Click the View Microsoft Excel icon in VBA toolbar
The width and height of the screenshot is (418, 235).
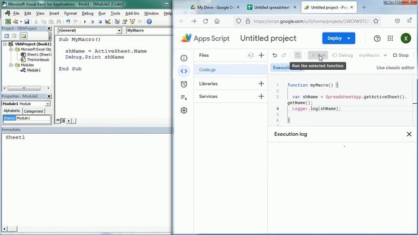click(8, 22)
